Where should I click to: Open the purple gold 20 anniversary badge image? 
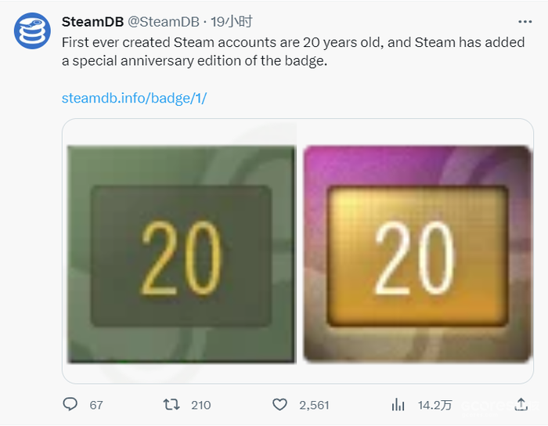pyautogui.click(x=417, y=254)
